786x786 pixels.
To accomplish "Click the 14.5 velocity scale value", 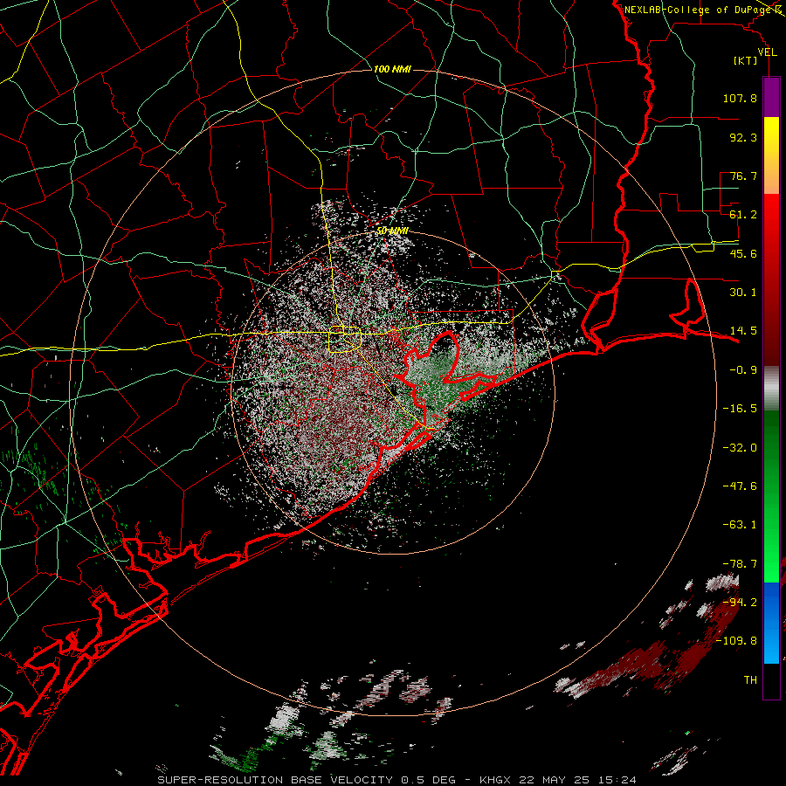I will click(743, 331).
